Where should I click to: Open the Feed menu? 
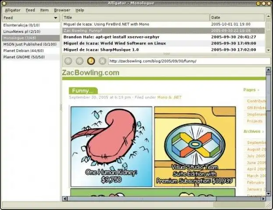point(30,10)
